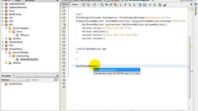Select WinUI package in tree

(19, 31)
